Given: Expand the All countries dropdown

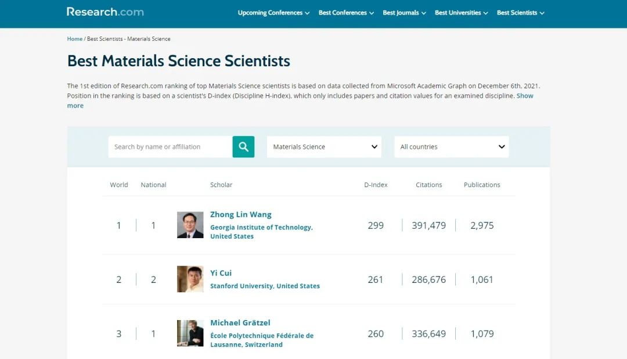Looking at the screenshot, I should pos(452,147).
